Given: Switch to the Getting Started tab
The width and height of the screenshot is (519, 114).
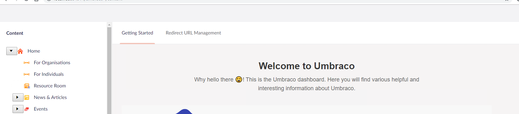Looking at the screenshot, I should (137, 33).
